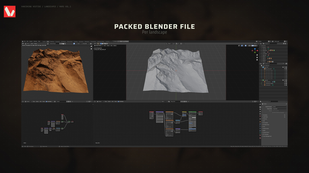Open the Texture properties tab icon
Screen dimensions: 309x173
coord(260,138)
